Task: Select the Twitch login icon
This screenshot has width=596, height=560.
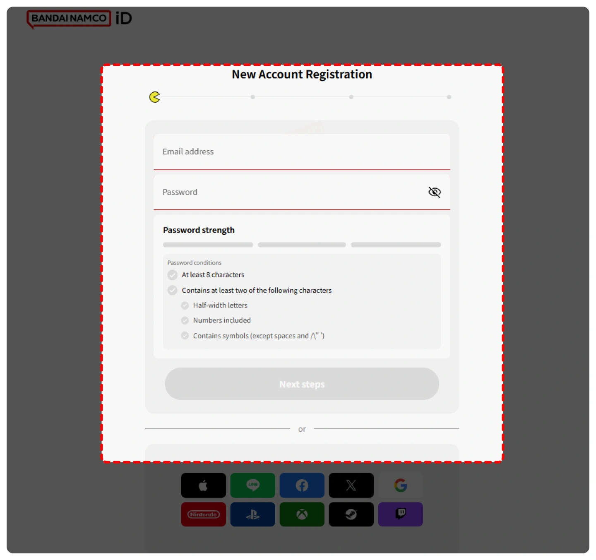Action: (400, 514)
